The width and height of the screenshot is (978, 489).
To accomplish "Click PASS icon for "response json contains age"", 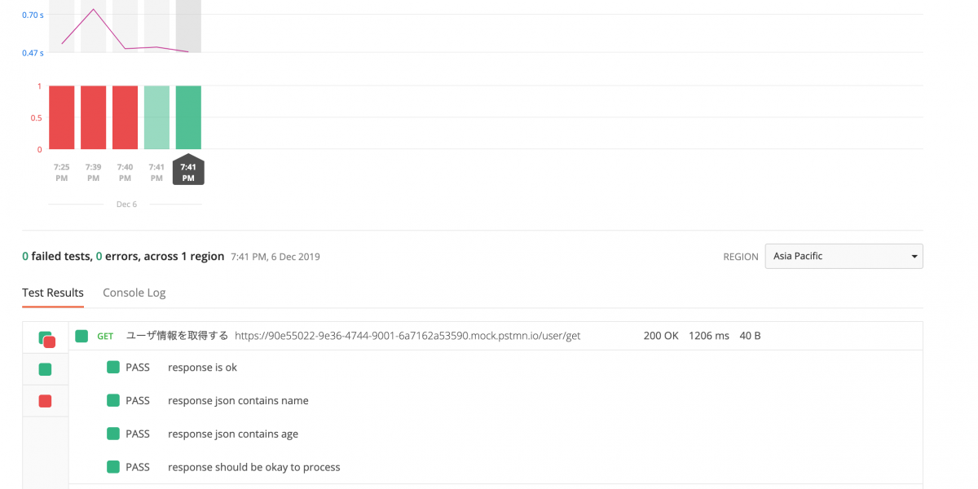I will click(x=113, y=434).
